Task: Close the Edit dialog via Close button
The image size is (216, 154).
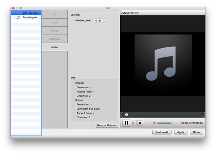Action: [196, 132]
